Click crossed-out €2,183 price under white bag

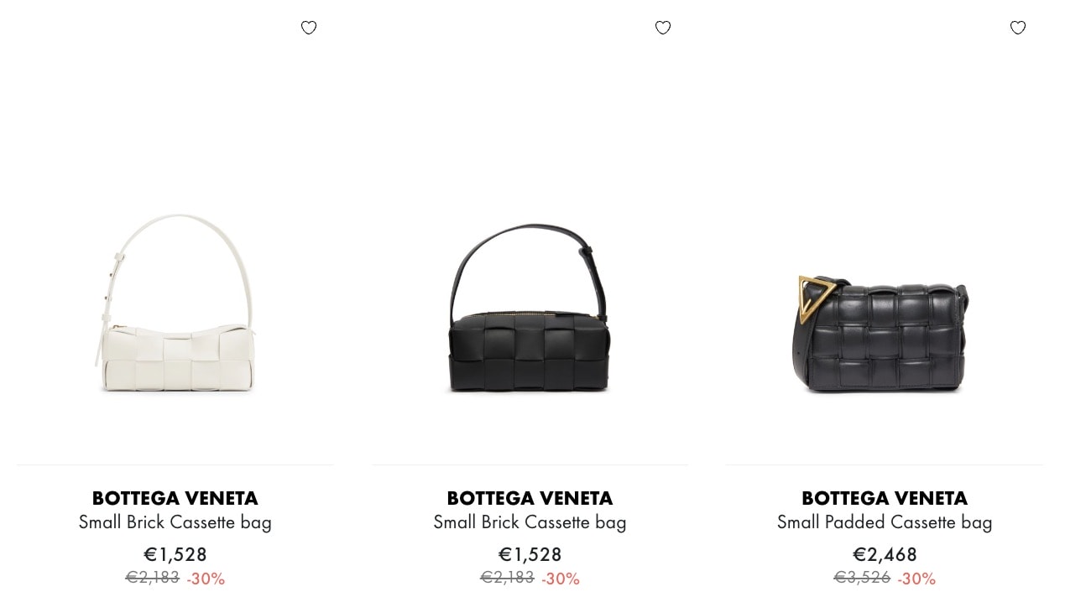(x=152, y=578)
